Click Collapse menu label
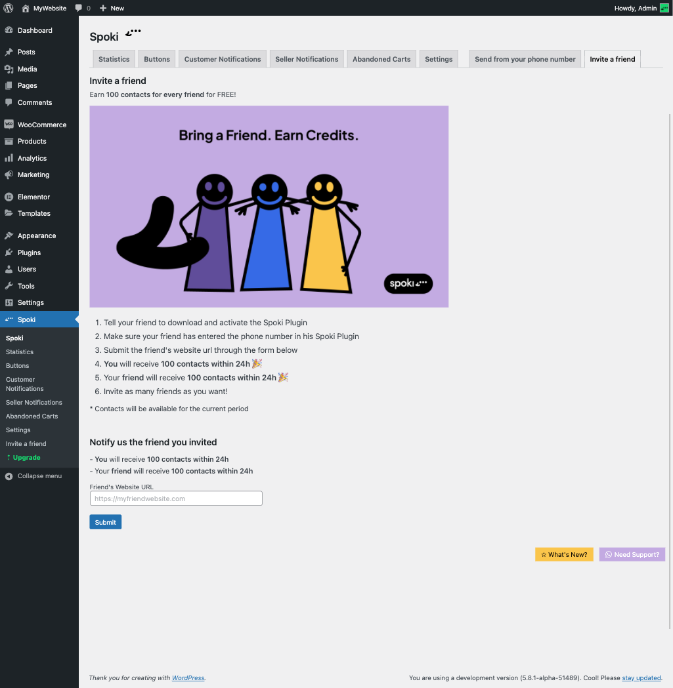This screenshot has height=688, width=673. [x=39, y=476]
